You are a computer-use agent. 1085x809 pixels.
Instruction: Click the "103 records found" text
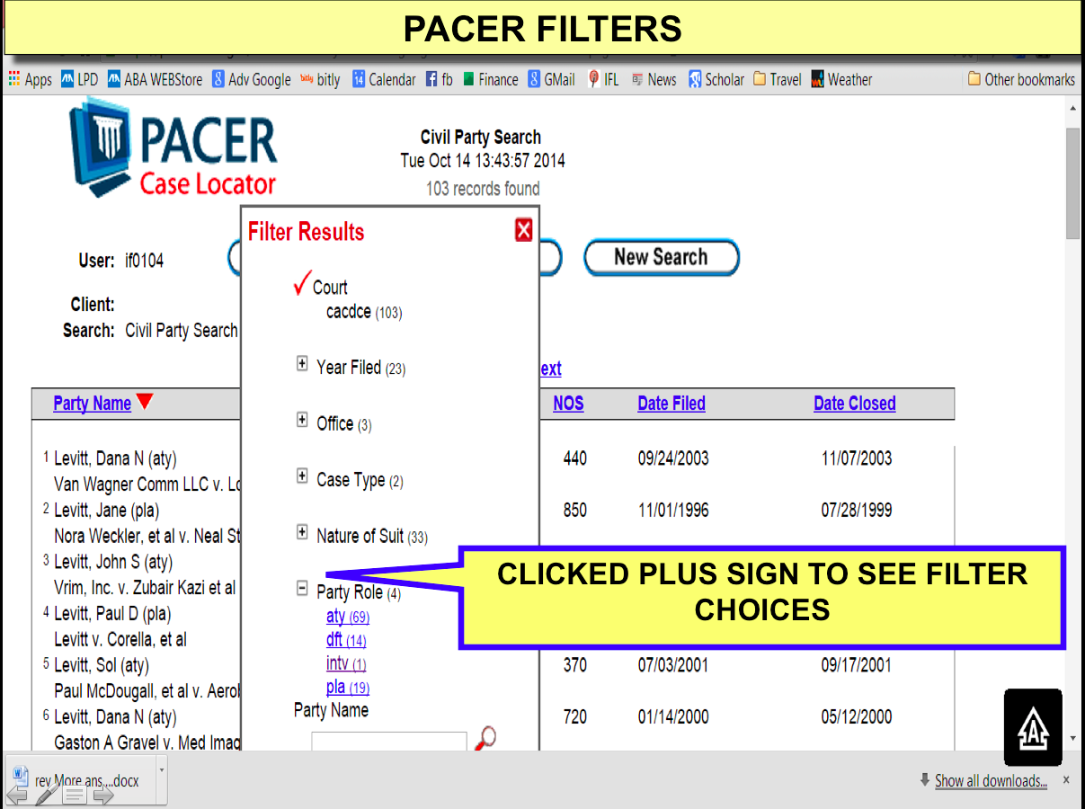[x=484, y=189]
